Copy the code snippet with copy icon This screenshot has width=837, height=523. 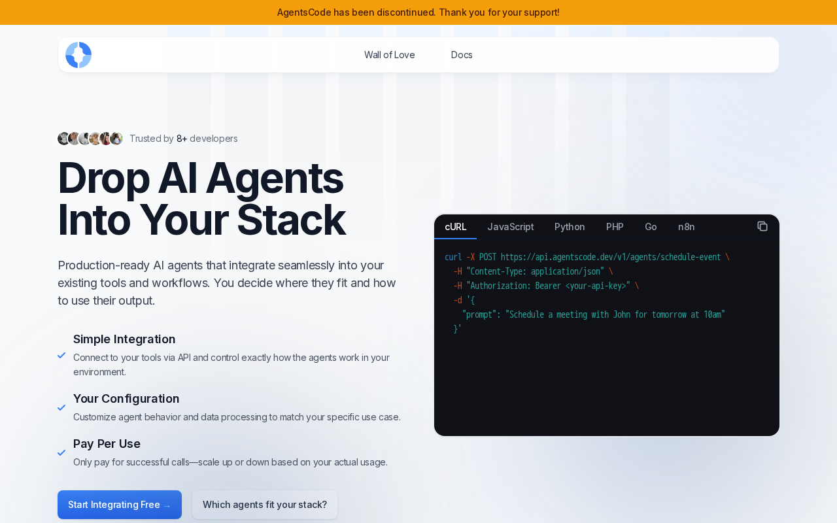coord(762,226)
